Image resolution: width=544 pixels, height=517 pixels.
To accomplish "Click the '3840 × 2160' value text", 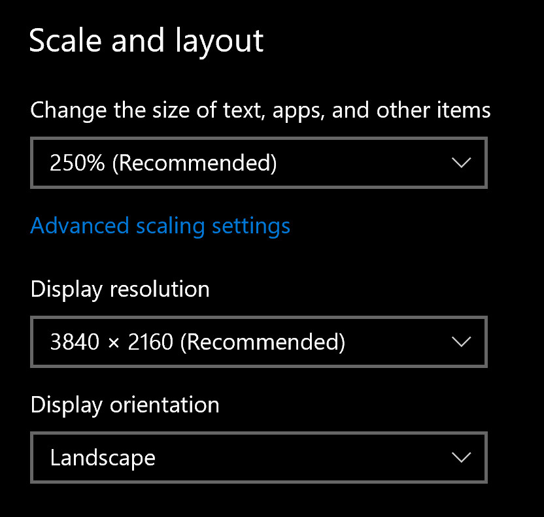I will pos(111,341).
